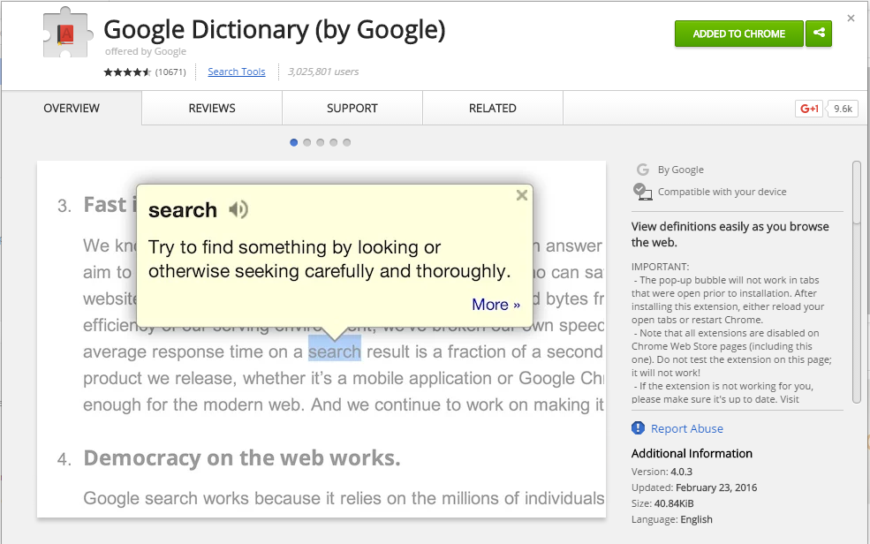Click the description panel scrollbar
The width and height of the screenshot is (870, 544).
click(856, 281)
